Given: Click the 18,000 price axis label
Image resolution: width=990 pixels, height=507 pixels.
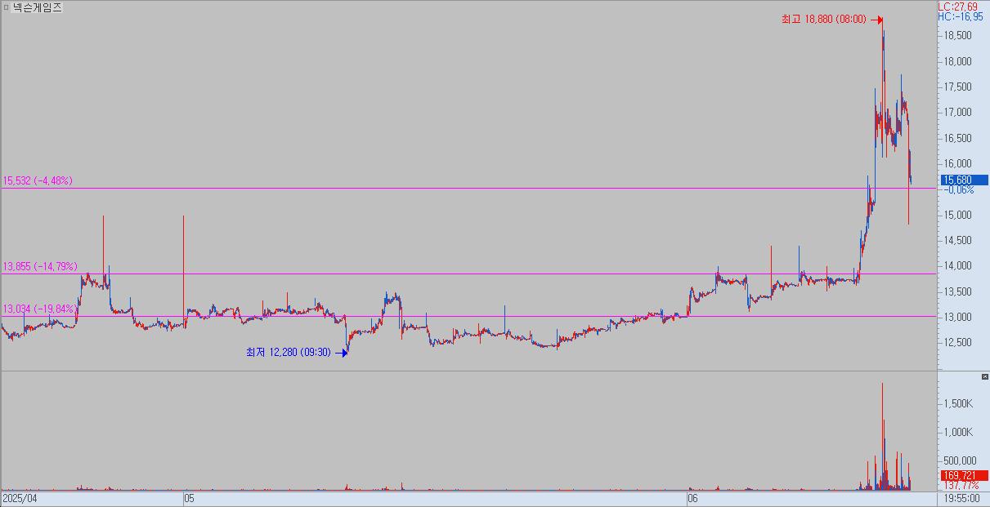Looking at the screenshot, I should pos(957,61).
